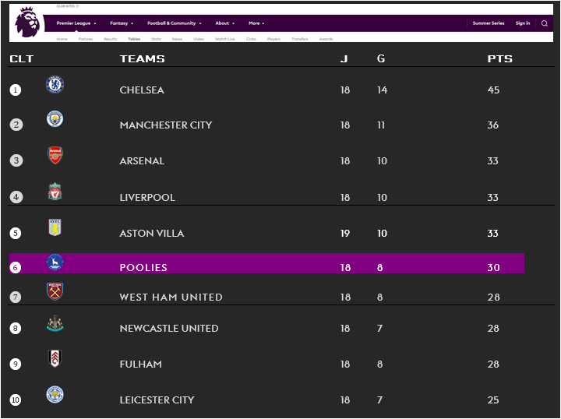
Task: Click the Leicester City crest
Action: click(55, 395)
